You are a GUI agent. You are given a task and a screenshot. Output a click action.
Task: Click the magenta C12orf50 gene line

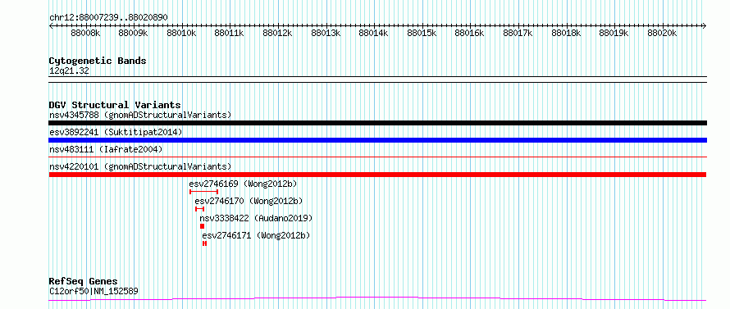tap(377, 298)
